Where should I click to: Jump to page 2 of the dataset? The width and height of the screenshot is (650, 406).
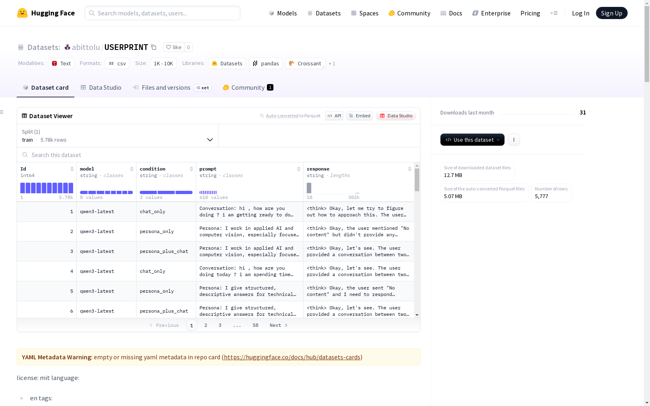coord(206,325)
